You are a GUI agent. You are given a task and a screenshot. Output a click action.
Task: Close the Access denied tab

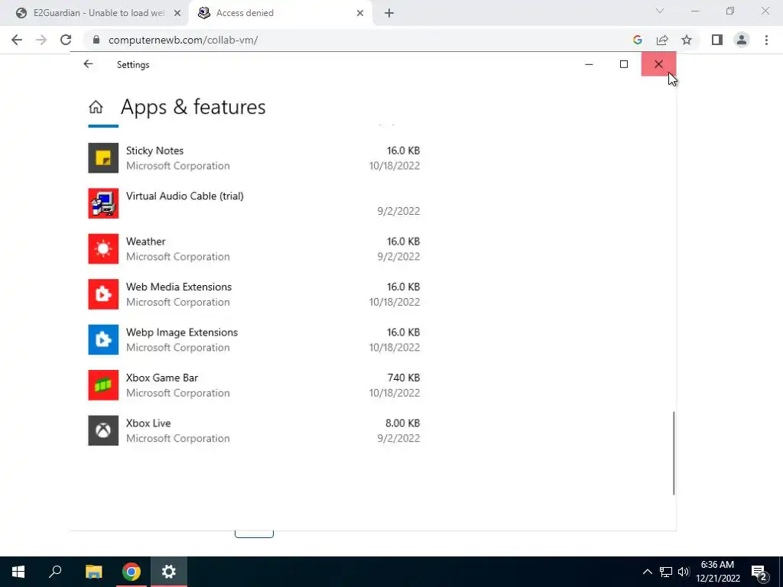tap(360, 14)
